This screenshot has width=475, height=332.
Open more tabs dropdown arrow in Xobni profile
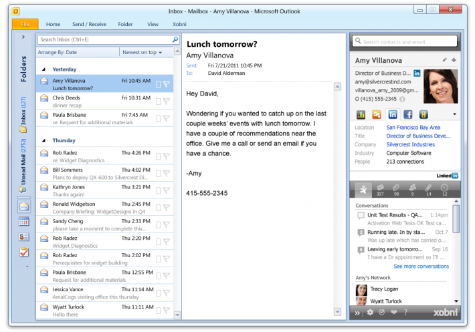click(454, 114)
